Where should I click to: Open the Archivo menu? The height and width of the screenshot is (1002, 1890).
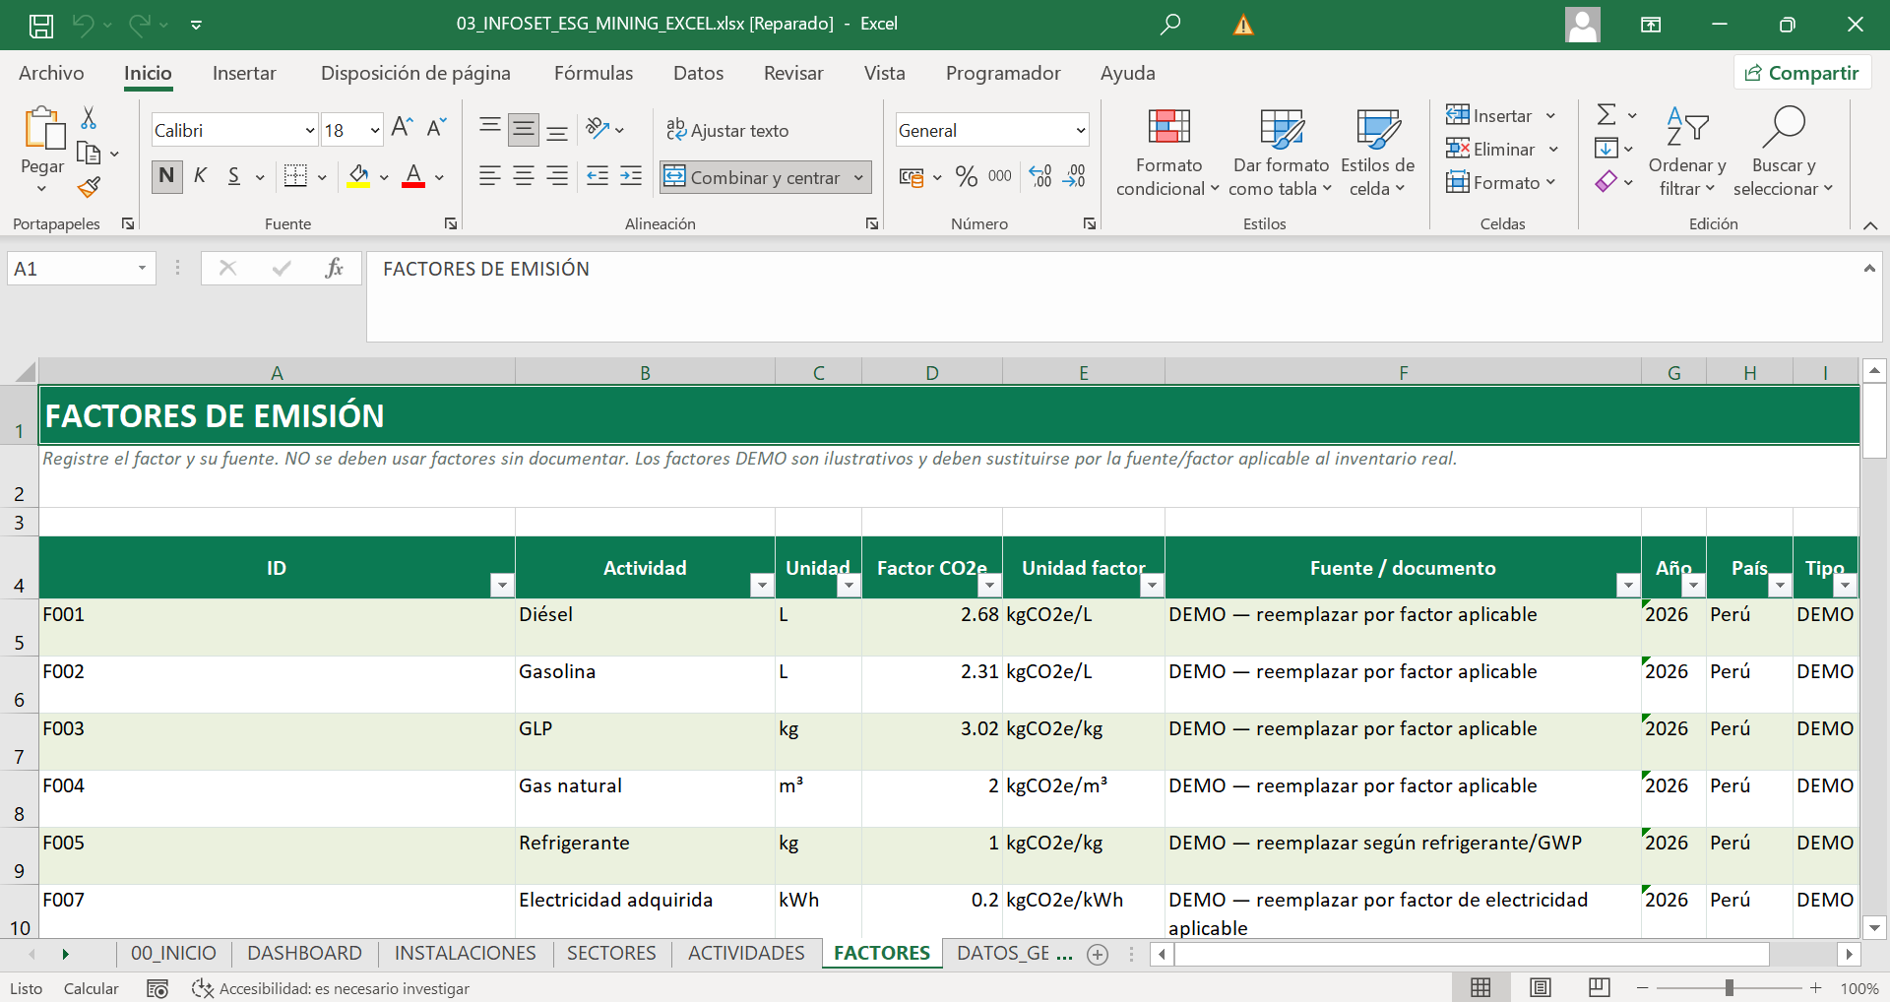click(51, 73)
